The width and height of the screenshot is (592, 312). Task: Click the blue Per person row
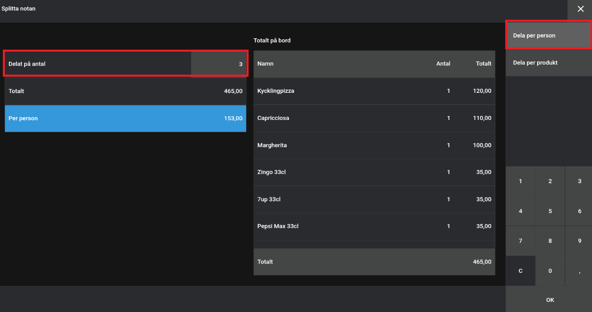click(125, 119)
